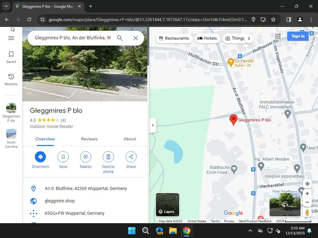318x238 pixels.
Task: Open the Chrome profile menu
Action: click(300, 20)
